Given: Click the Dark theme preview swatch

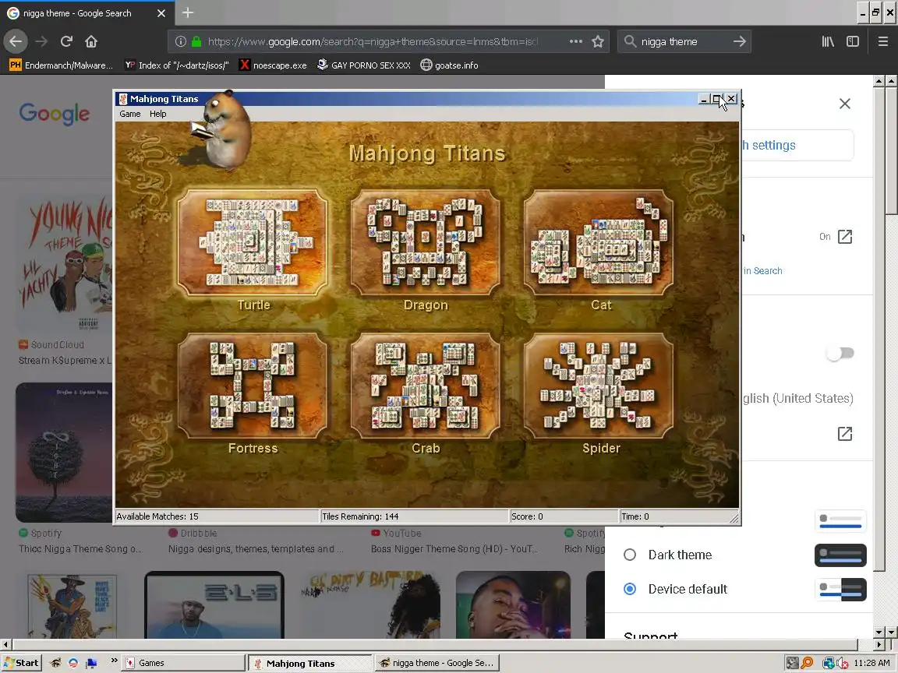Looking at the screenshot, I should pyautogui.click(x=840, y=555).
